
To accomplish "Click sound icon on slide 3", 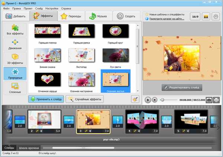I will [x=90, y=131].
